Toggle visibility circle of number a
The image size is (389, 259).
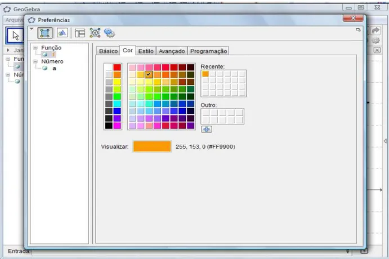click(x=44, y=68)
